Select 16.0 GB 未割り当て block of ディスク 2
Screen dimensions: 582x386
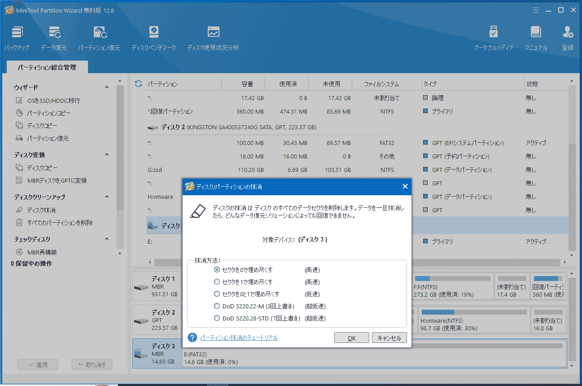point(548,320)
